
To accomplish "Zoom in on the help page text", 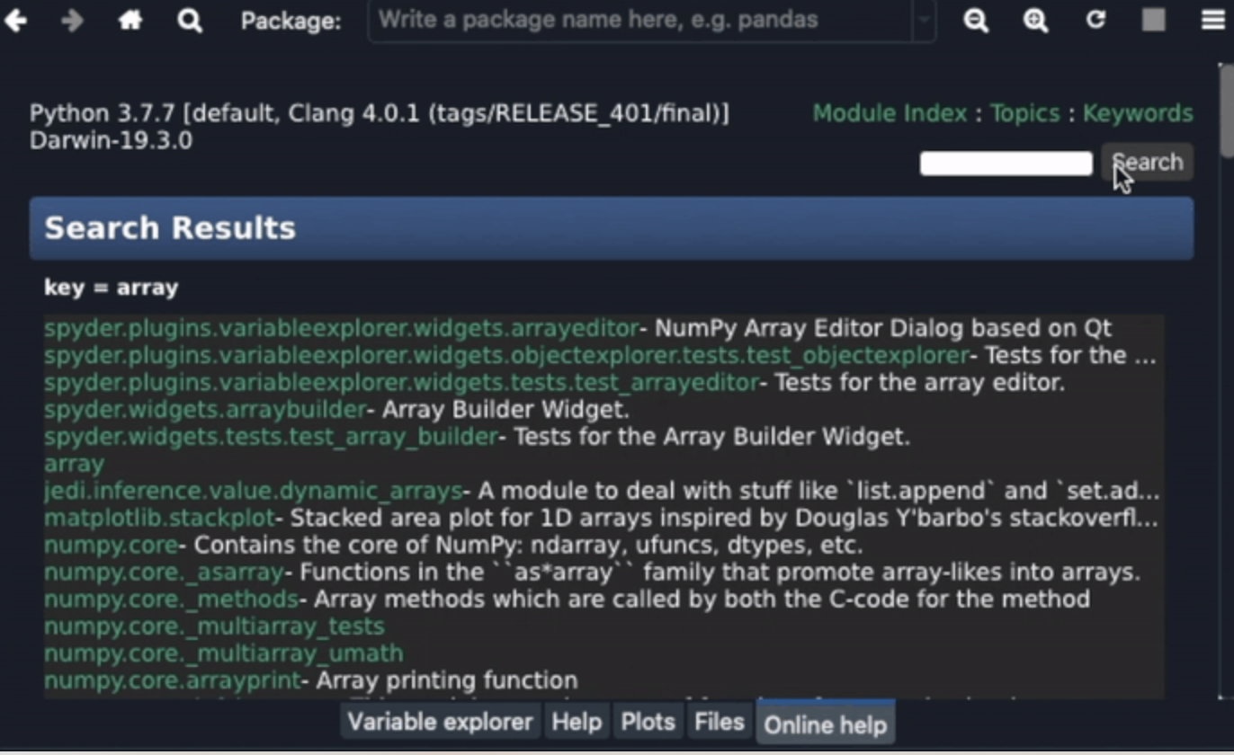I will pos(1035,20).
